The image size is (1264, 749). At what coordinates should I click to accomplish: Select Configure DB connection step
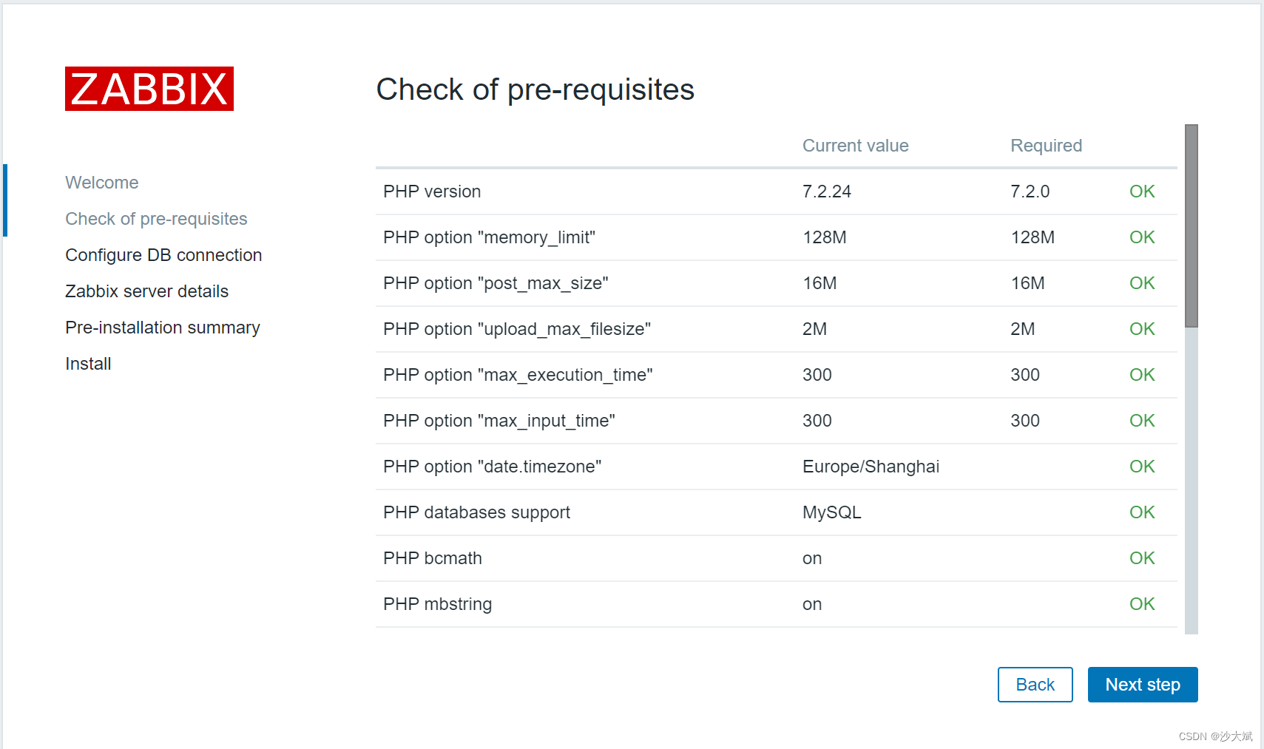coord(163,255)
